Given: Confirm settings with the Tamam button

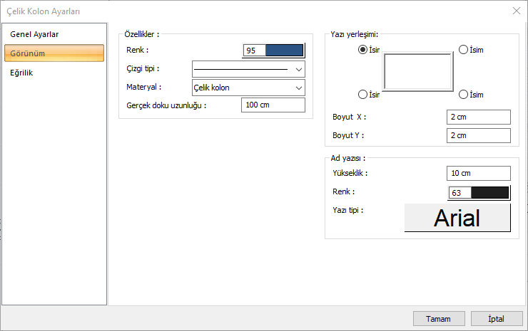Looking at the screenshot, I should tap(439, 318).
